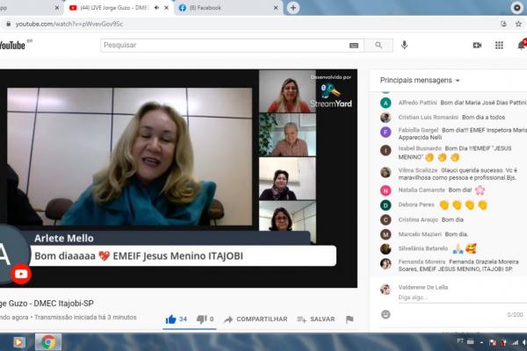
Task: Click the search magnifier button
Action: click(x=379, y=45)
